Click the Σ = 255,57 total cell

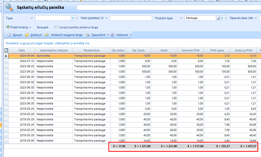pyautogui.click(x=217, y=146)
